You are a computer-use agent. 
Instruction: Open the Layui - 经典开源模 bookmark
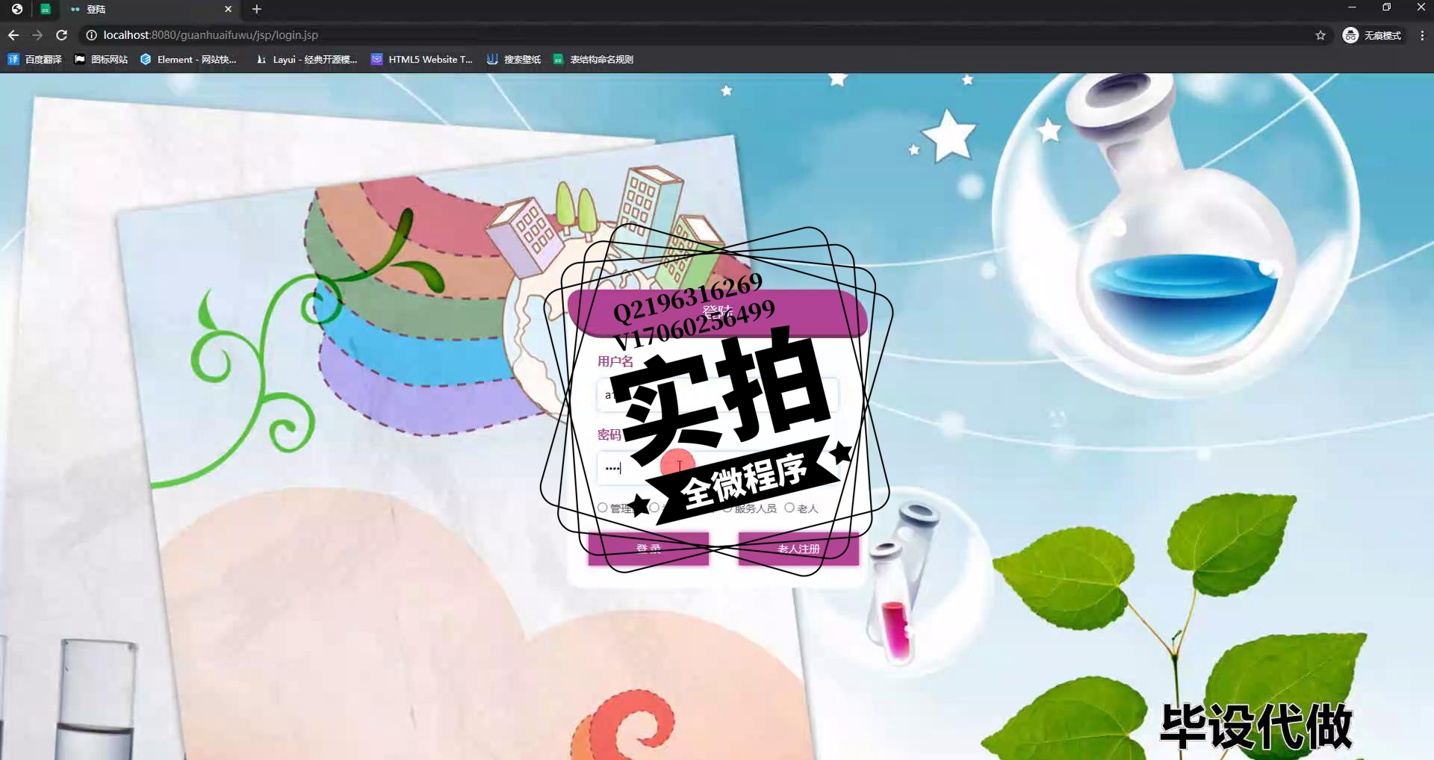click(x=306, y=59)
